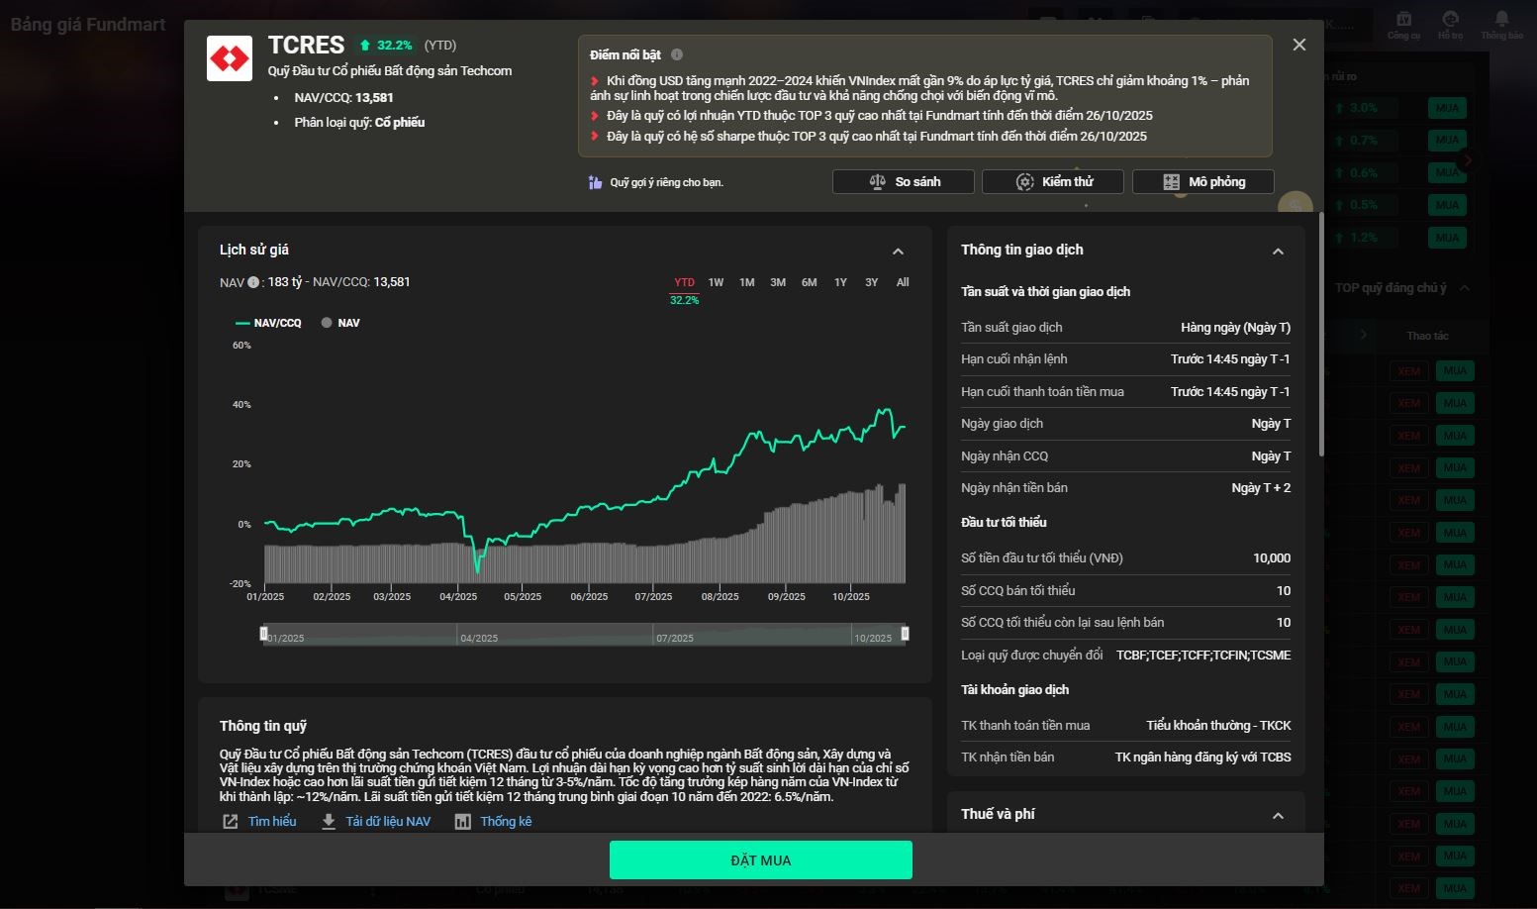
Task: Open the So sánh comparison button
Action: coord(904,182)
